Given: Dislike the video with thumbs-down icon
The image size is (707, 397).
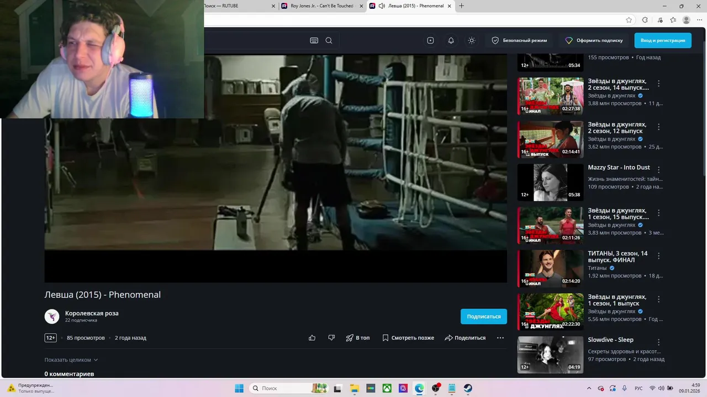Looking at the screenshot, I should [331, 337].
